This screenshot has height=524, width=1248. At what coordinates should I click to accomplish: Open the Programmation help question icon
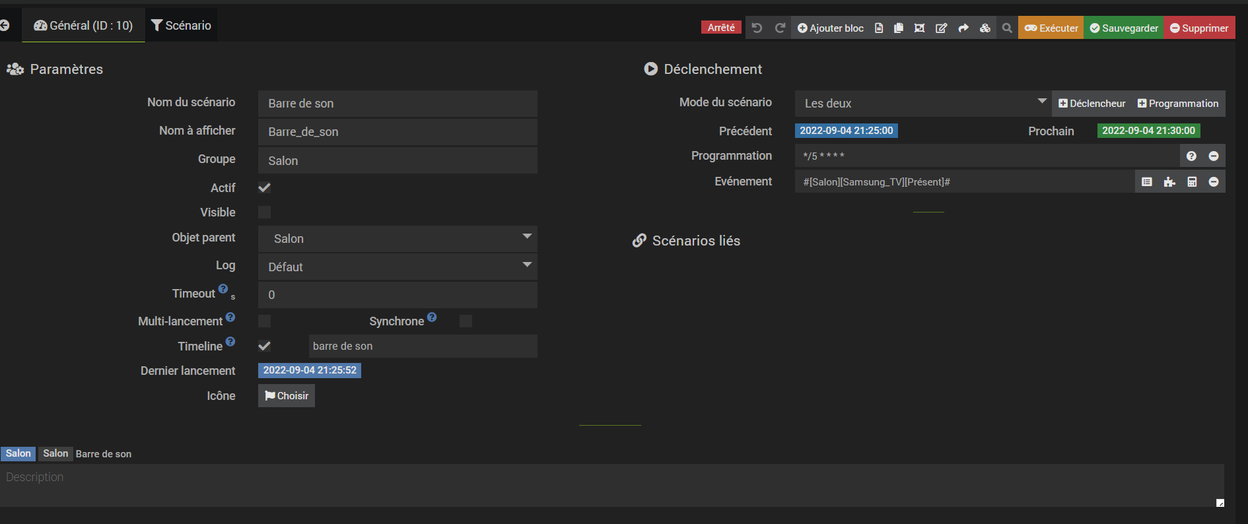coord(1191,156)
